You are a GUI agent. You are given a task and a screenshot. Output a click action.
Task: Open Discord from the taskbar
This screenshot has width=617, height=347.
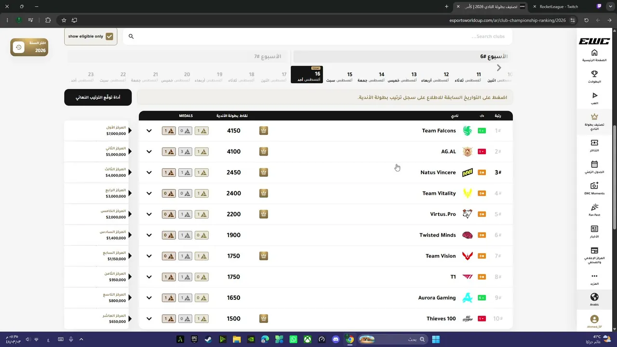coord(336,339)
